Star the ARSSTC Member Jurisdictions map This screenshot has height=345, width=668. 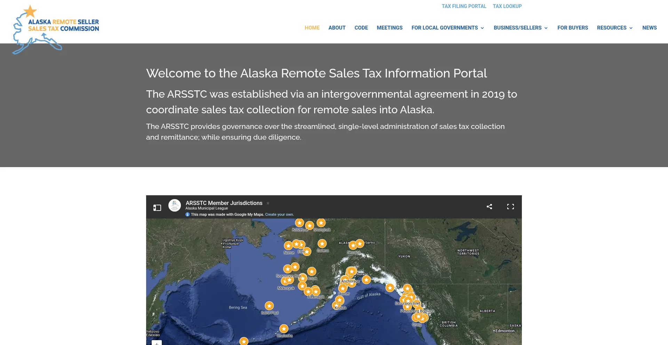(x=268, y=203)
